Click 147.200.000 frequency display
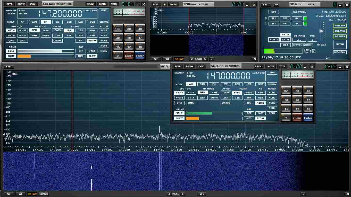The width and height of the screenshot is (351, 197). (x=60, y=14)
